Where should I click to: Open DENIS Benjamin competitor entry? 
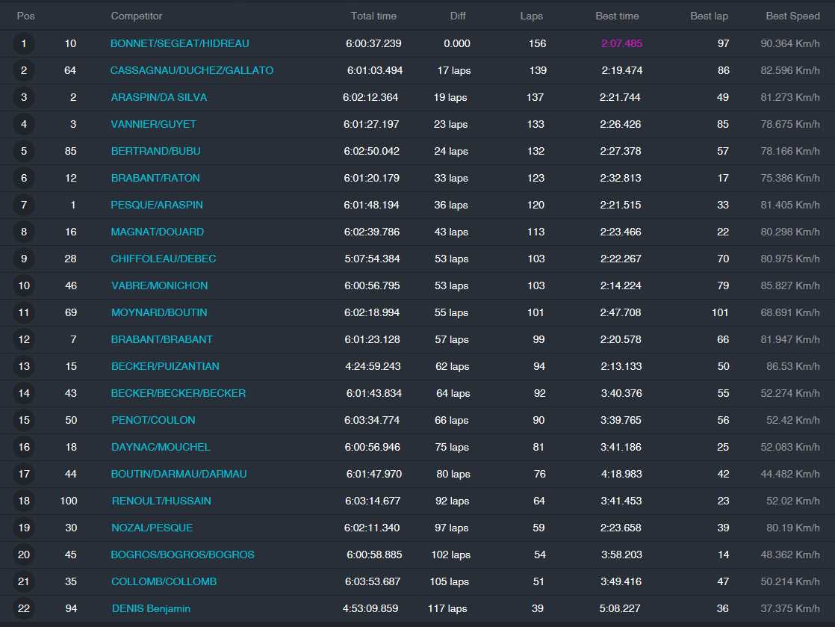pos(151,609)
